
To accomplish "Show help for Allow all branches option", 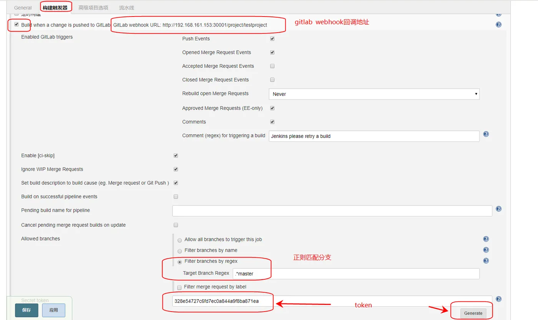I will point(486,239).
